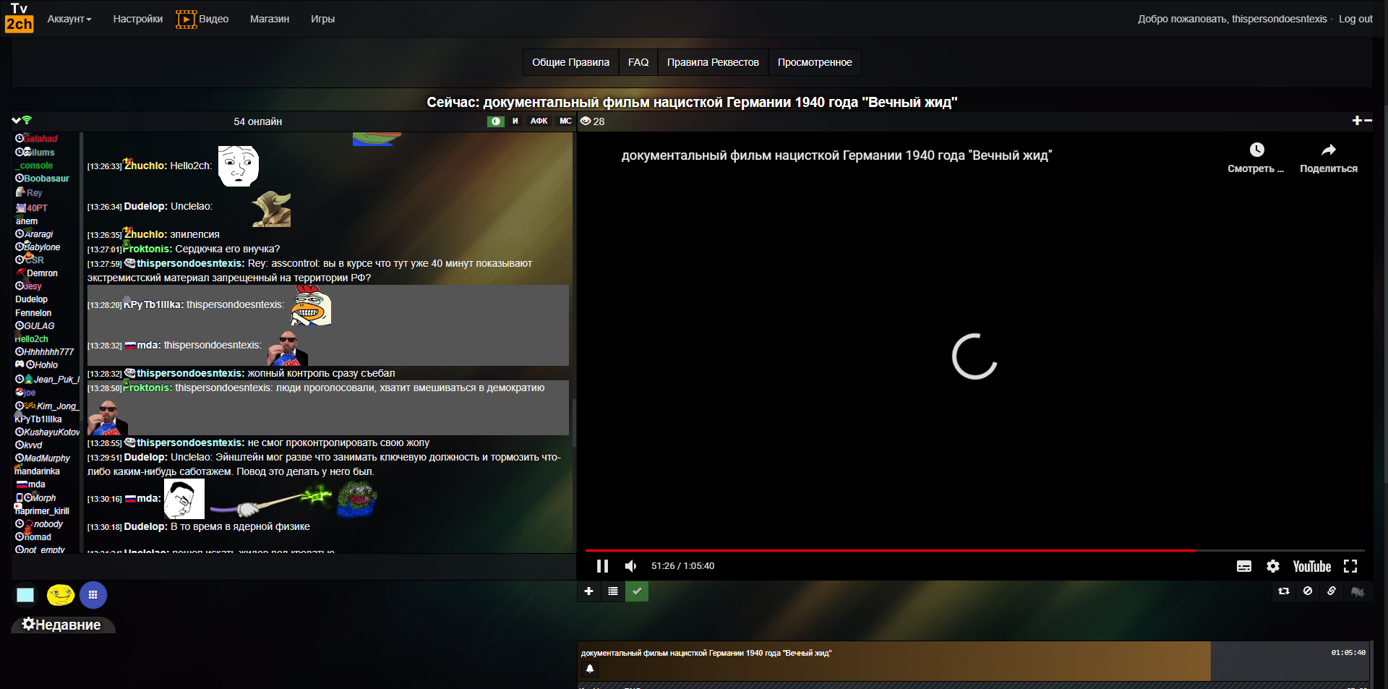This screenshot has width=1388, height=689.
Task: Toggle the green half-circle chat button
Action: (x=496, y=121)
